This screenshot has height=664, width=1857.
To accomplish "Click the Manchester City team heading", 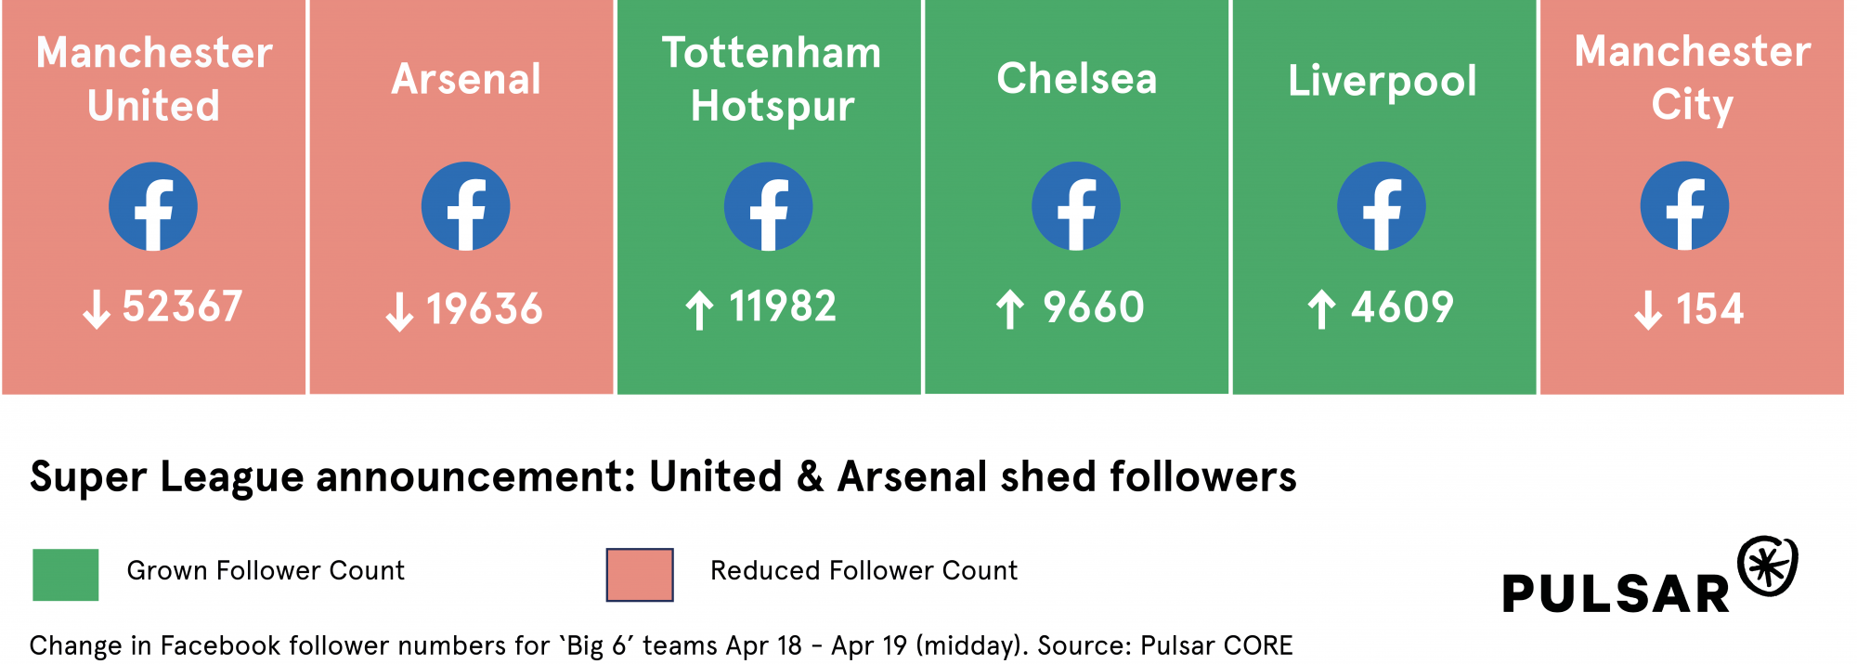I will tap(1693, 78).
